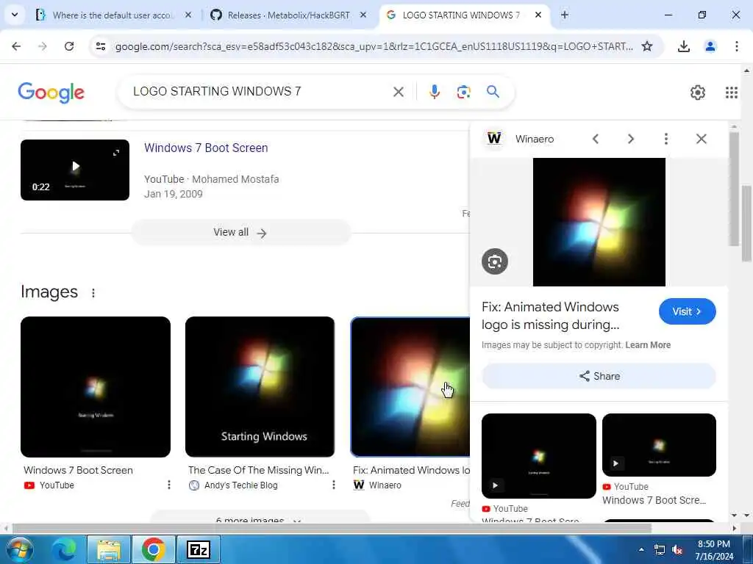Screen dimensions: 753x564
Task: Launch Microsoft Edge from the taskbar
Action: coord(63,549)
